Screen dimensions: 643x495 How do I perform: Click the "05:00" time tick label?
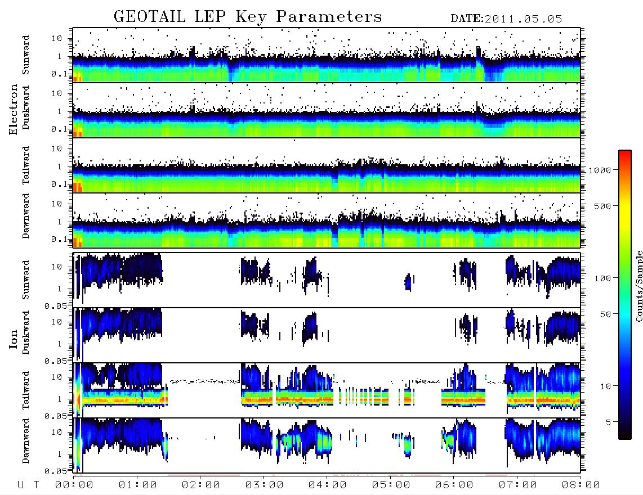point(391,485)
